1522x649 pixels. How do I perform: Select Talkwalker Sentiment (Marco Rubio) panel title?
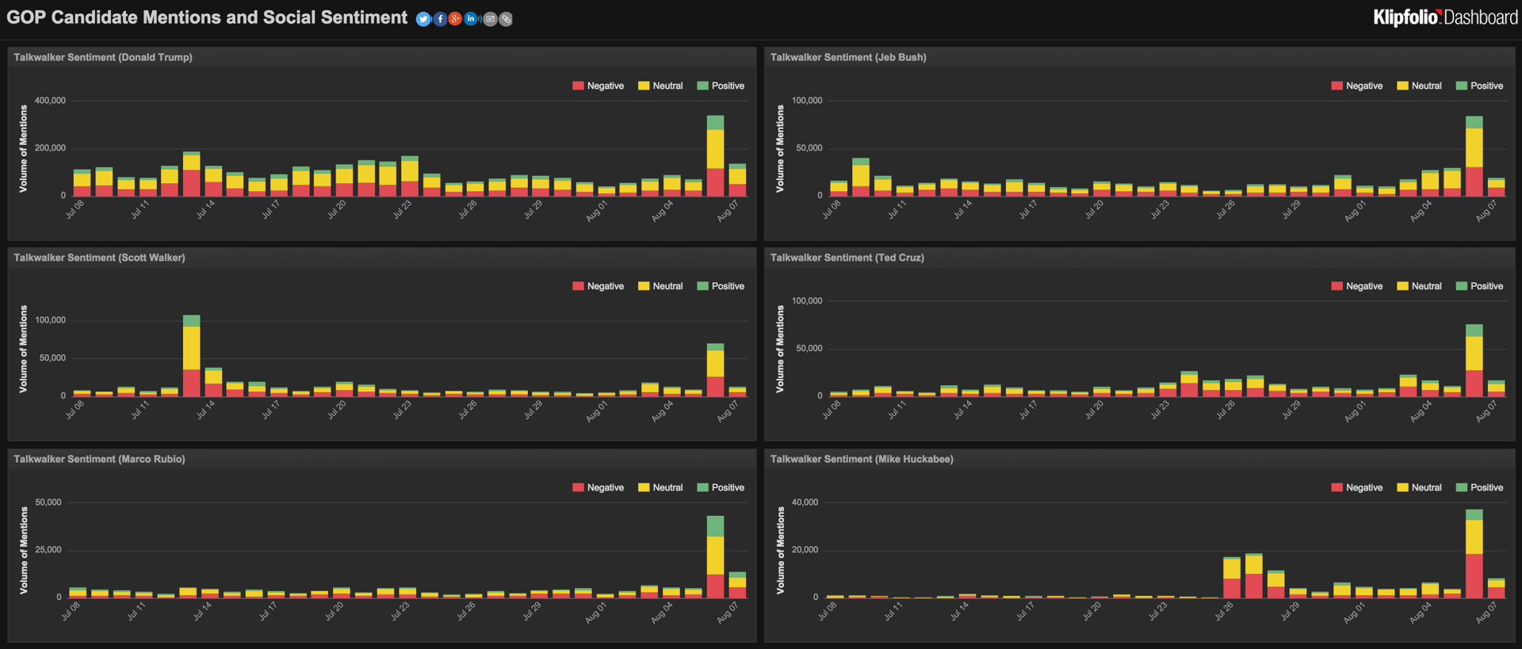coord(99,459)
